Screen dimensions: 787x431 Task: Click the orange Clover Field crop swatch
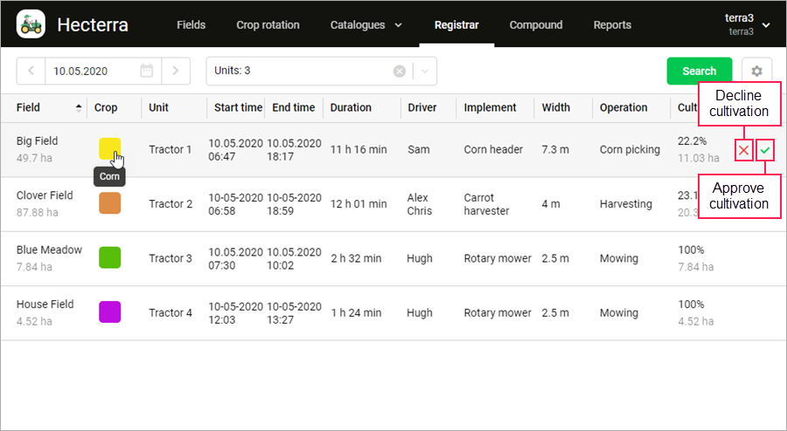(109, 203)
